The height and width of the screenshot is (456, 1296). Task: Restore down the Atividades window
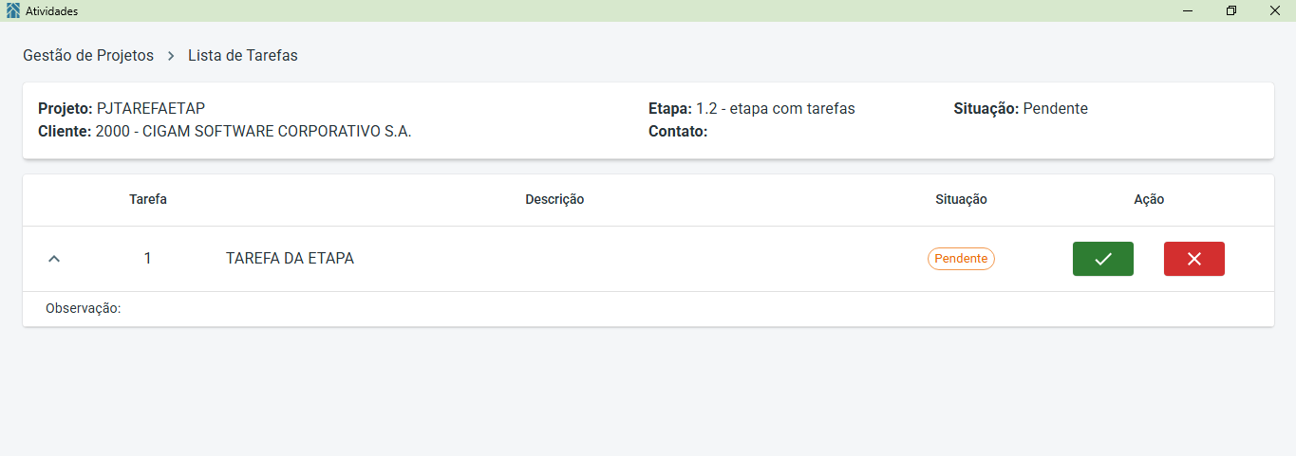point(1231,10)
